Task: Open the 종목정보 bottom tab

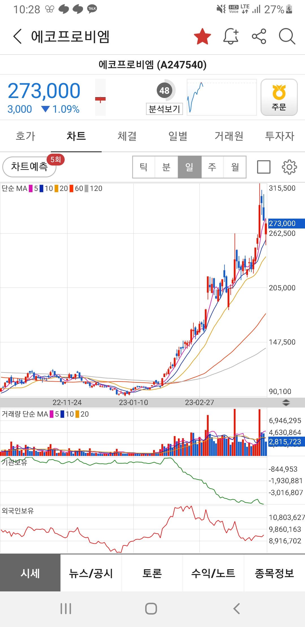Action: pos(274,573)
